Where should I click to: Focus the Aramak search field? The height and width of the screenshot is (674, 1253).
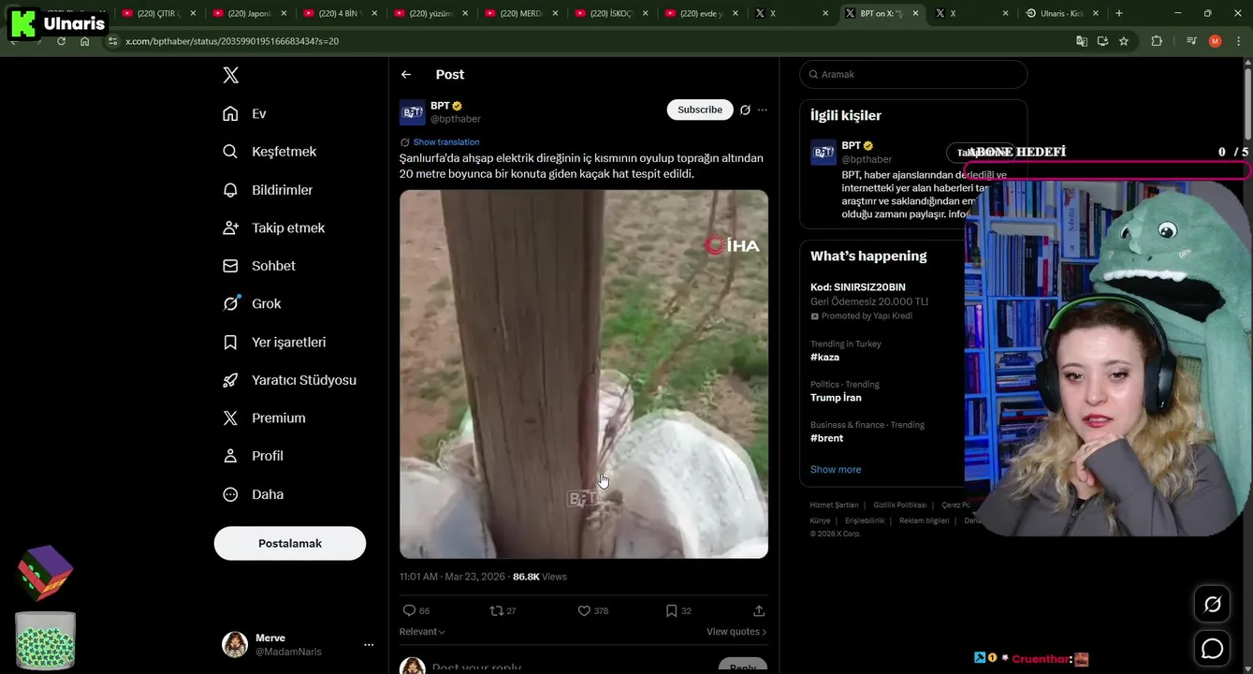(x=913, y=74)
